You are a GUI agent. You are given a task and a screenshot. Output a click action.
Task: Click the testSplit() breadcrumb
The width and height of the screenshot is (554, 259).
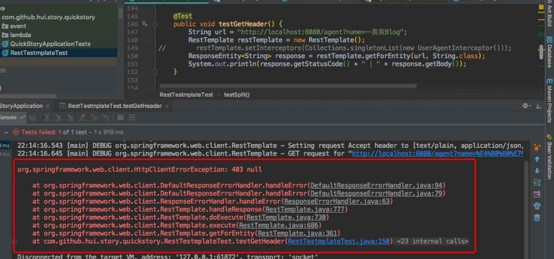[237, 95]
